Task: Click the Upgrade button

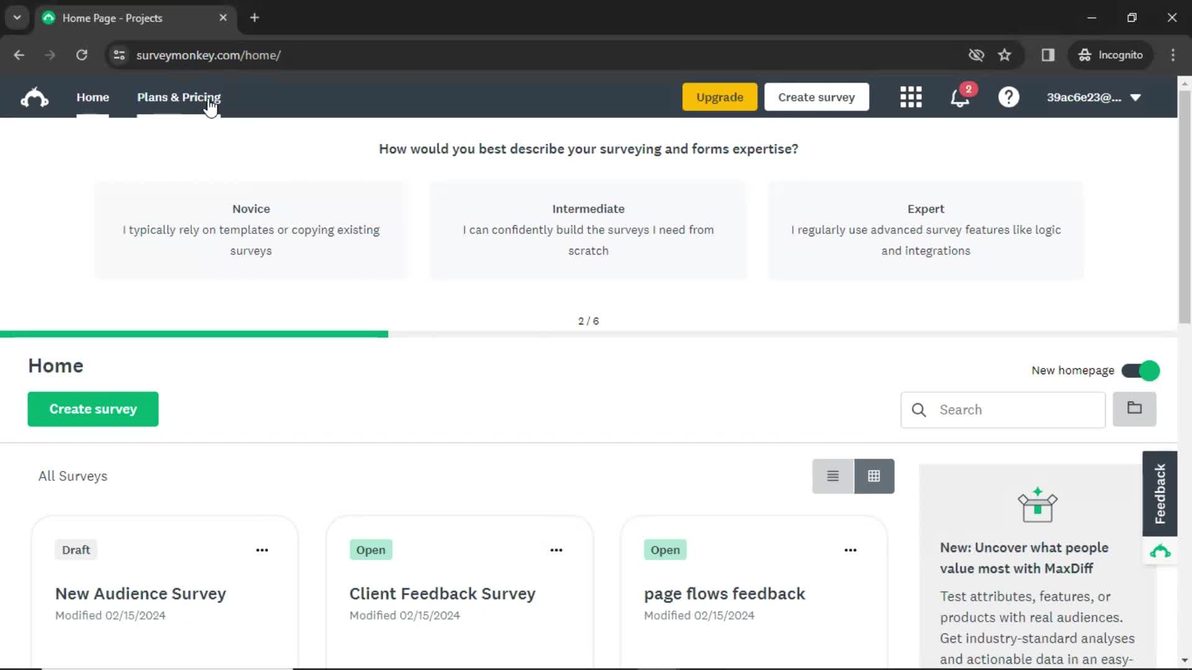Action: click(720, 97)
